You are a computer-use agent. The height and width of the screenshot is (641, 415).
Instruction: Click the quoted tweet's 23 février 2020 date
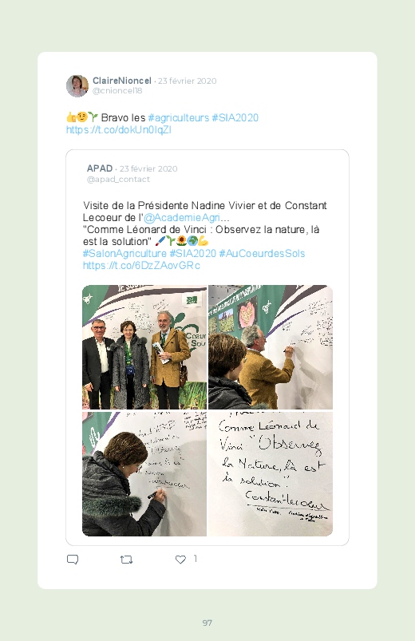tap(148, 169)
